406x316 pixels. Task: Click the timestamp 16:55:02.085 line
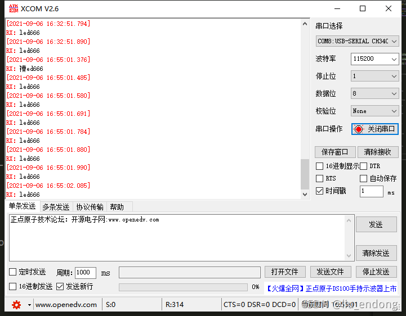48,186
